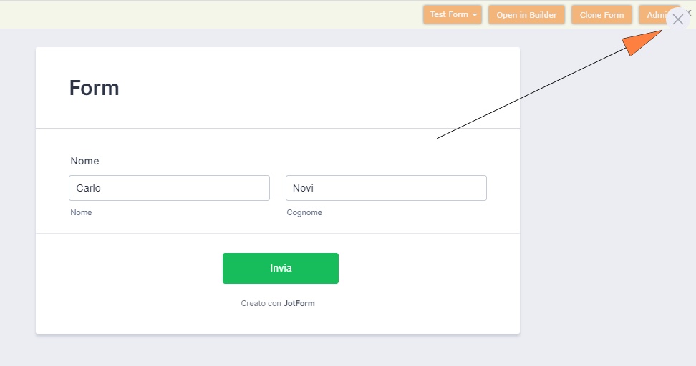The width and height of the screenshot is (696, 366).
Task: Click the orange arrowhead annotation
Action: pyautogui.click(x=641, y=42)
